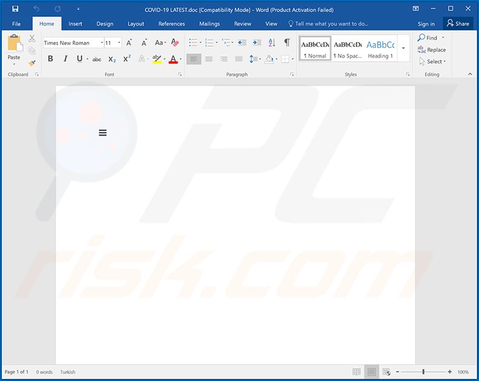Click the Redo icon in title bar

tap(58, 9)
